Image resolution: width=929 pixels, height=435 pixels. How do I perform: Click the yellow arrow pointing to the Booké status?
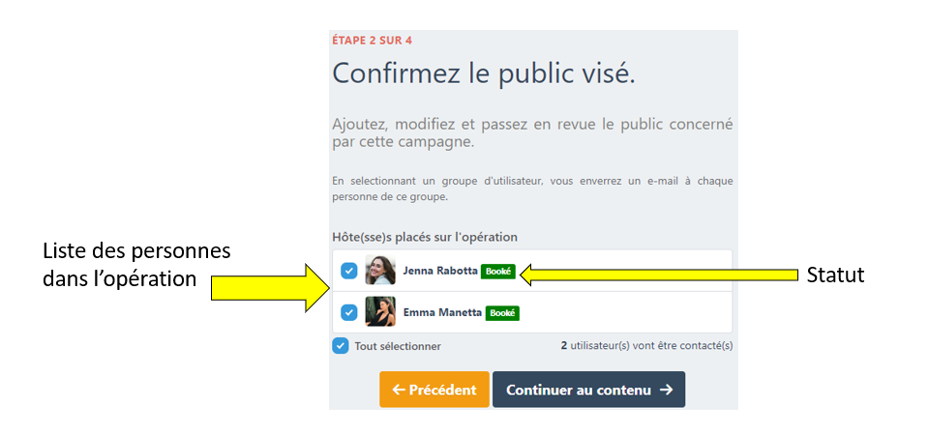(x=658, y=275)
